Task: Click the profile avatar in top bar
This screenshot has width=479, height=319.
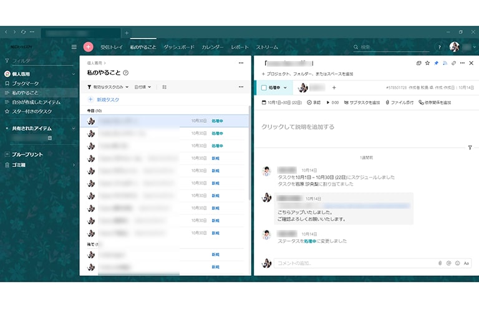Action: click(454, 47)
